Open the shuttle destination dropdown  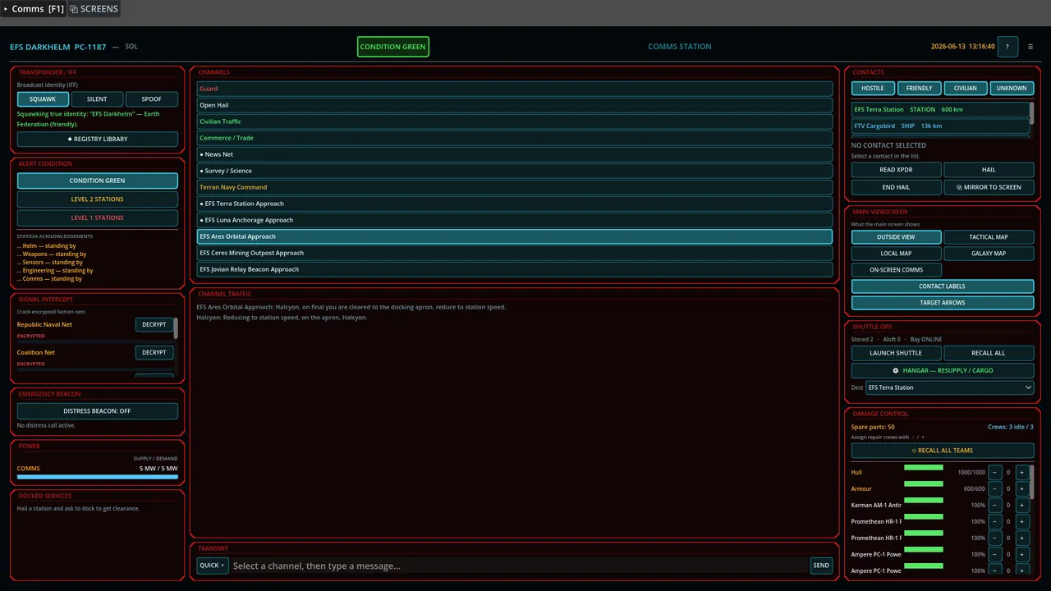(x=949, y=387)
